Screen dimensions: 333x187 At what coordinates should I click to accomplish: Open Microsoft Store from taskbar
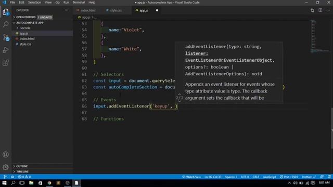click(40, 183)
